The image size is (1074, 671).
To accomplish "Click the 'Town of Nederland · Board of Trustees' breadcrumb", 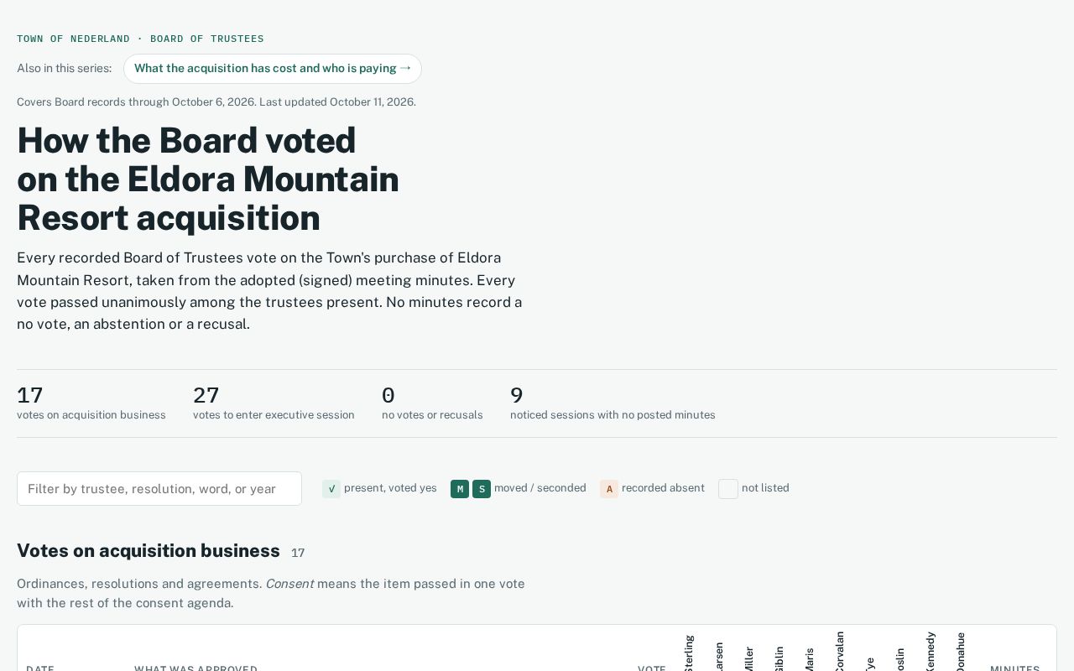I will [x=140, y=39].
